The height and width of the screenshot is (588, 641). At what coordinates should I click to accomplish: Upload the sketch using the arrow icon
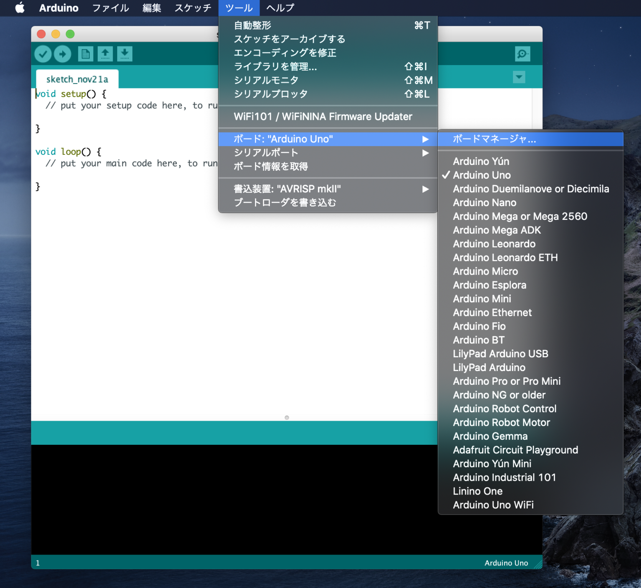pyautogui.click(x=62, y=54)
